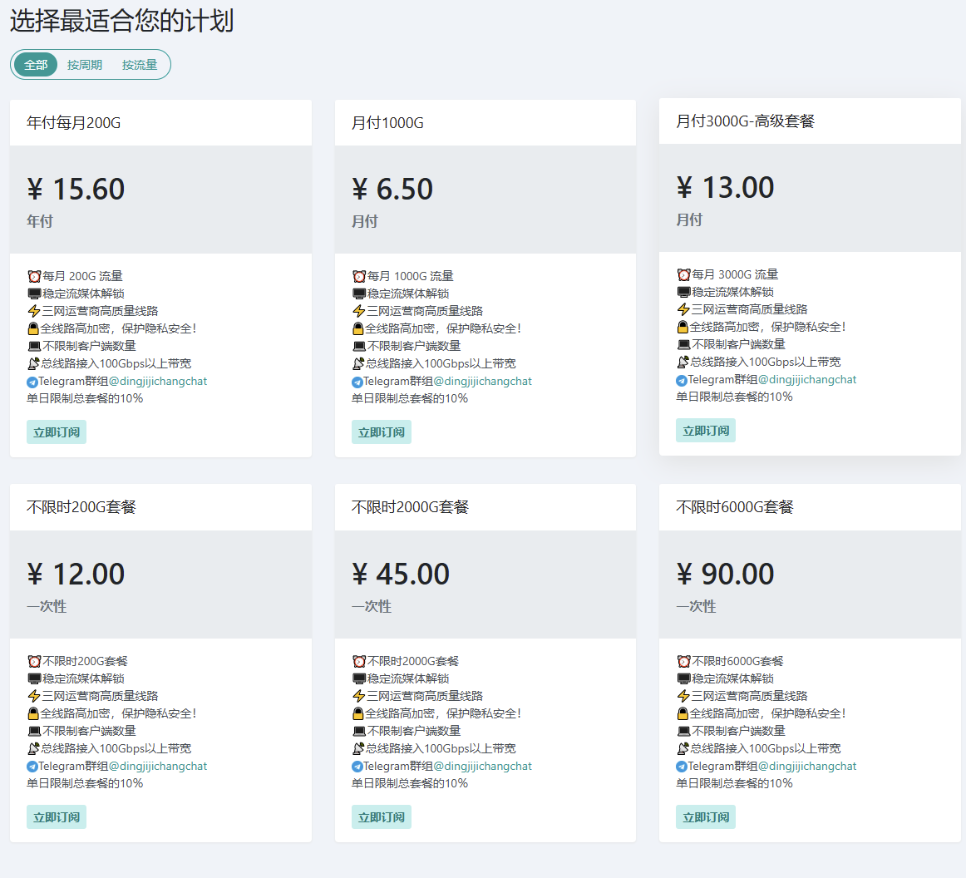Viewport: 966px width, 878px height.
Task: Open @dingjijichangchat link in 不限时6000G套餐 card
Action: pos(807,767)
